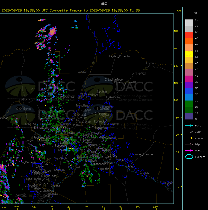The width and height of the screenshot is (208, 210).
Task: Click the 'Villavicencio' map label
Action: pyautogui.click(x=50, y=93)
